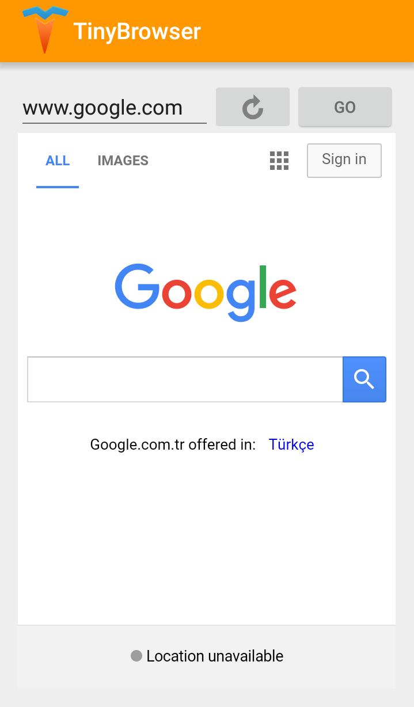The height and width of the screenshot is (707, 414).
Task: Tap the gray location status dot
Action: [136, 656]
